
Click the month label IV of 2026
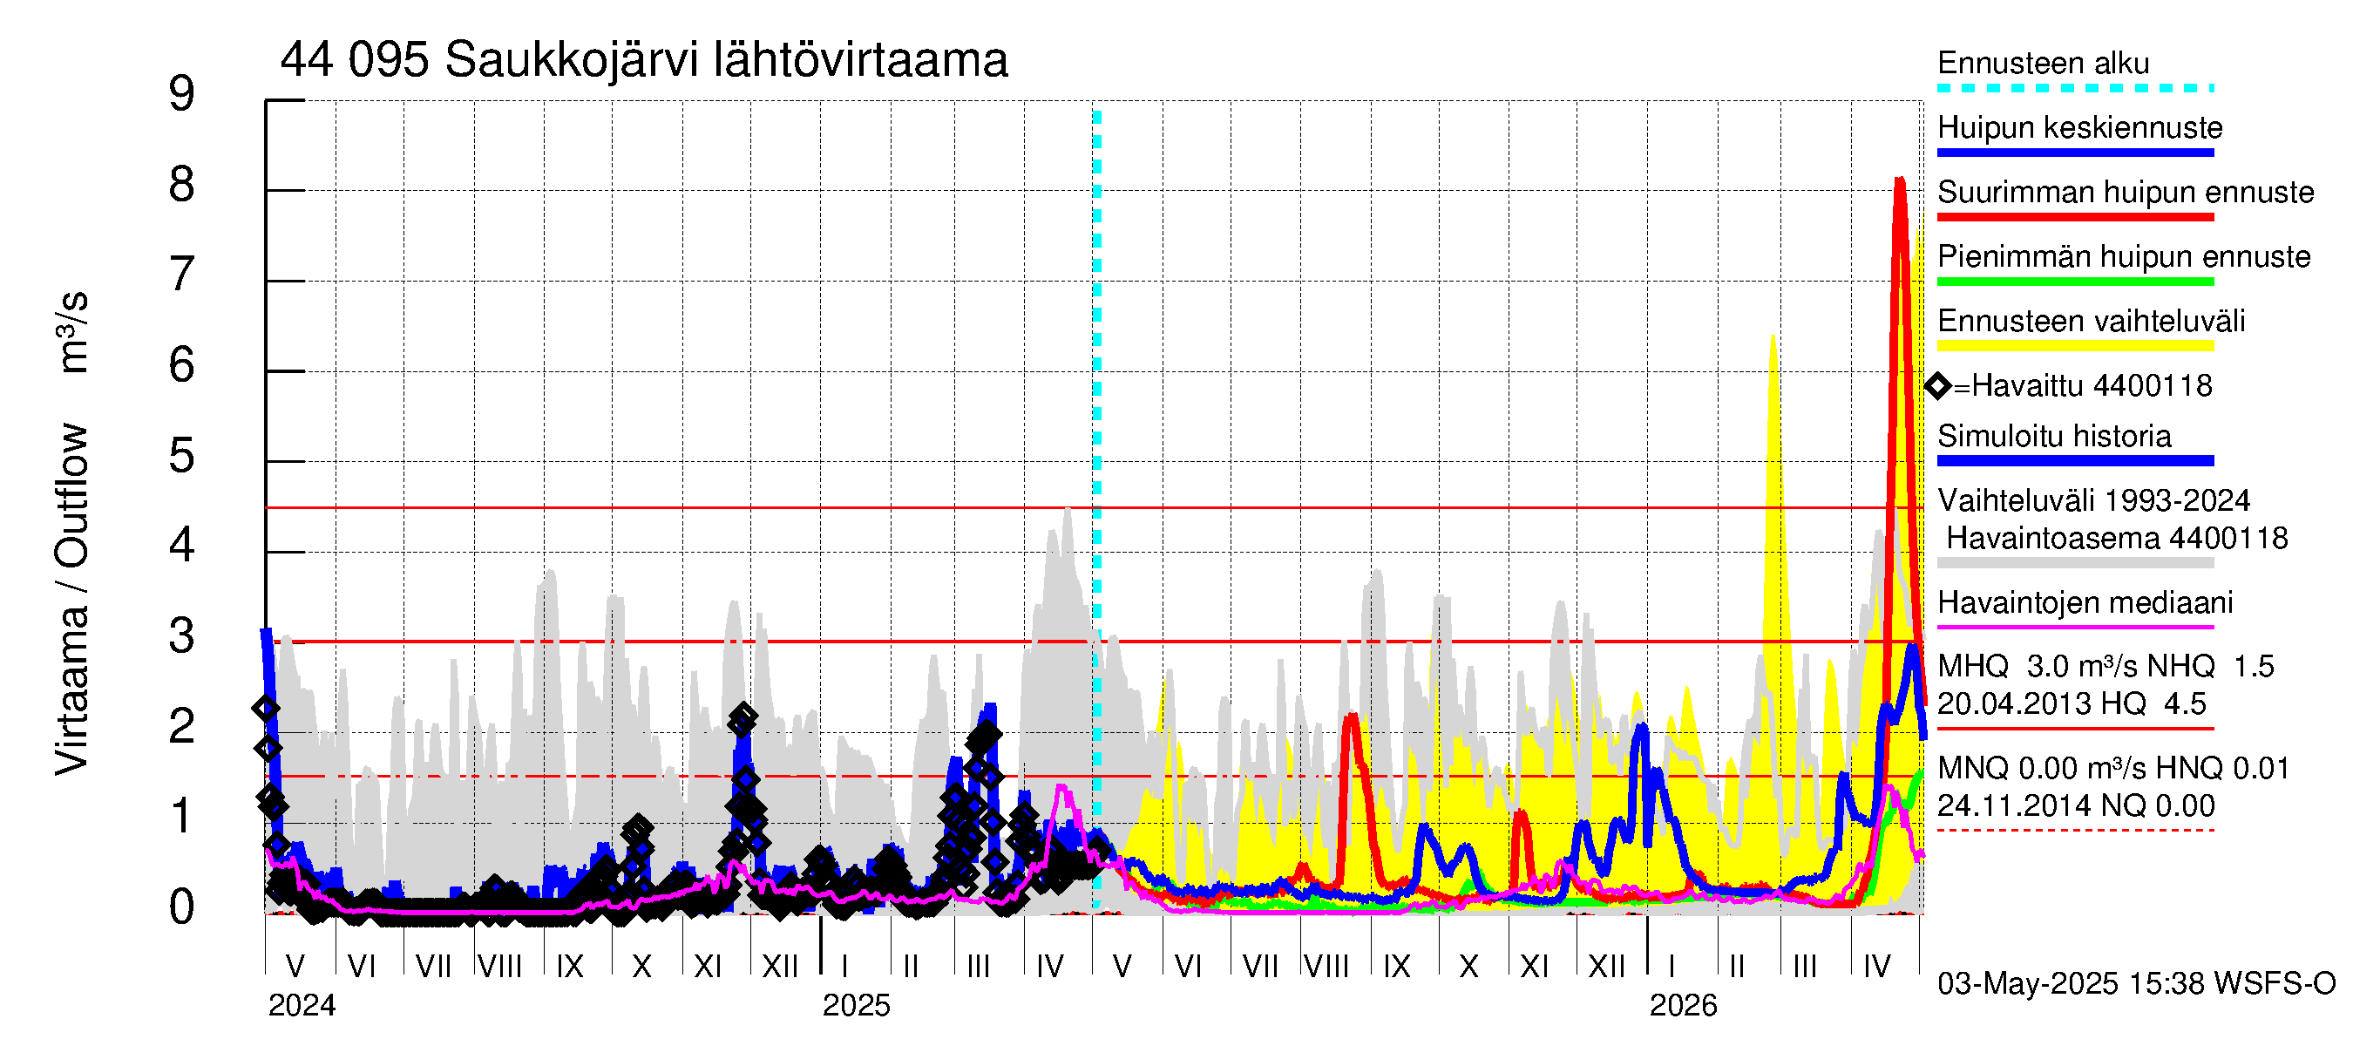coord(1877,967)
